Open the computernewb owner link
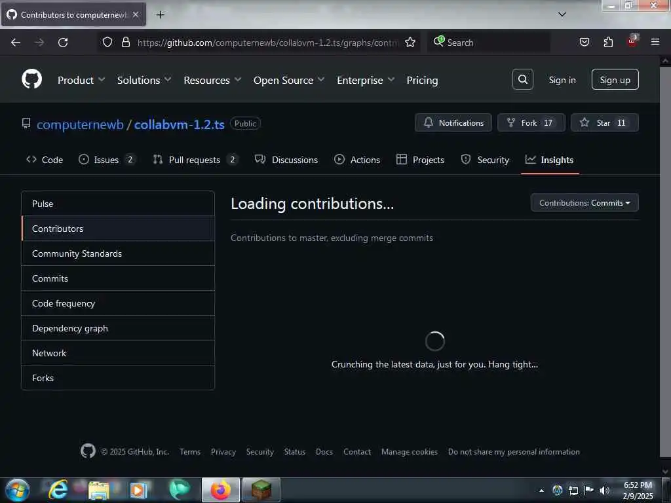671x503 pixels. click(x=80, y=124)
